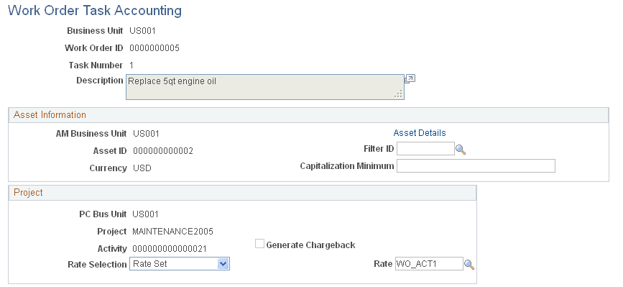Select the Work Order ID value 0000000005
This screenshot has height=287, width=623.
[x=154, y=48]
